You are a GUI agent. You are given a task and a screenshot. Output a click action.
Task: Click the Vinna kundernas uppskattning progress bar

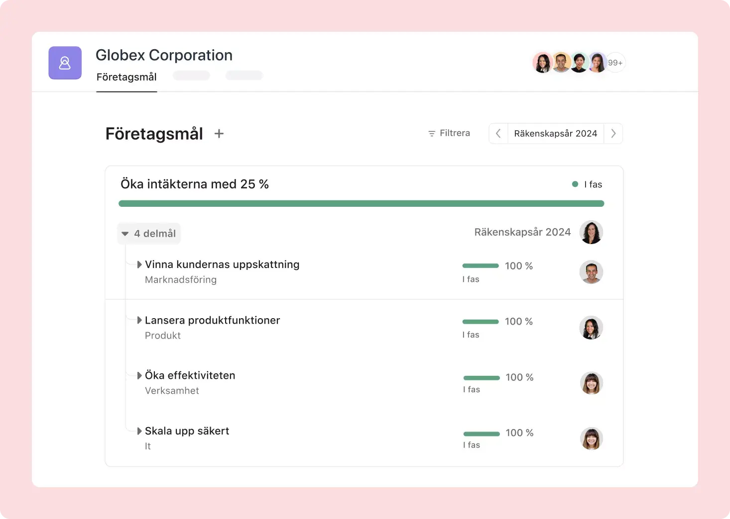click(x=481, y=266)
